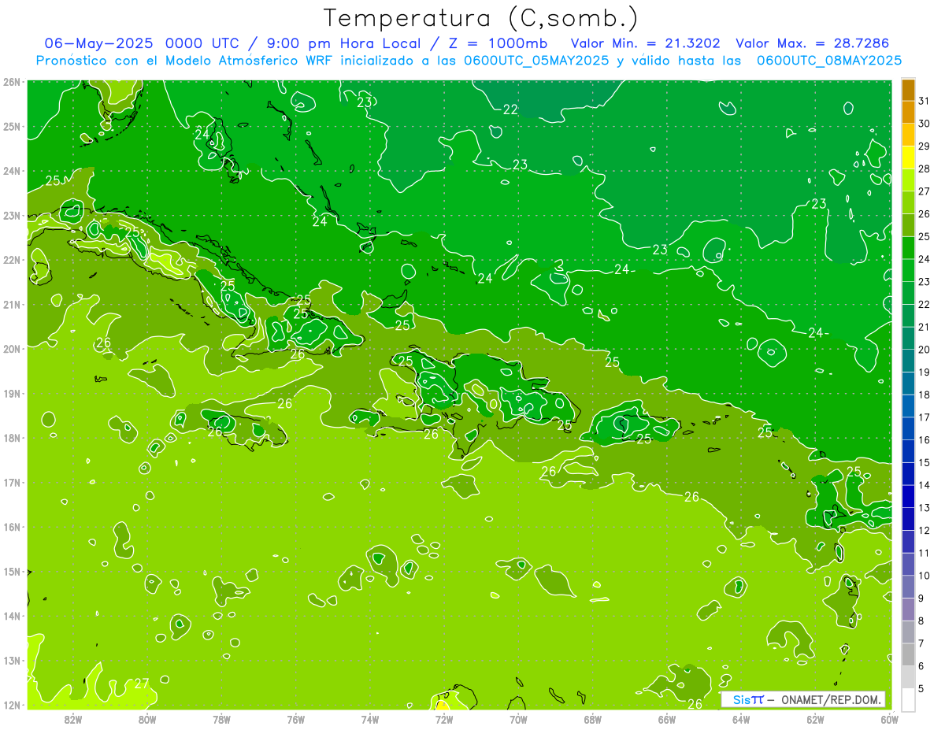Click the orange swatch between 30 and 31
This screenshot has width=945, height=730.
tap(908, 112)
